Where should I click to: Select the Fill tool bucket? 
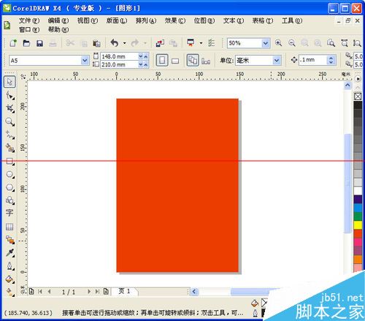tap(9, 279)
